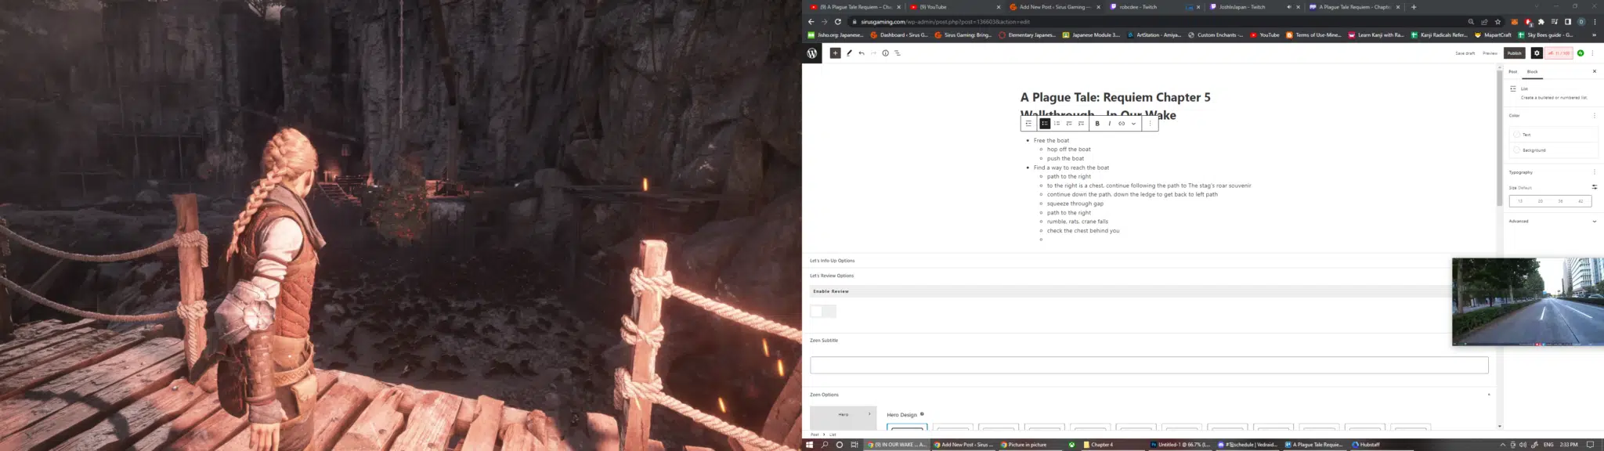Choose font size 13
Image resolution: width=1604 pixels, height=451 pixels.
(1520, 201)
